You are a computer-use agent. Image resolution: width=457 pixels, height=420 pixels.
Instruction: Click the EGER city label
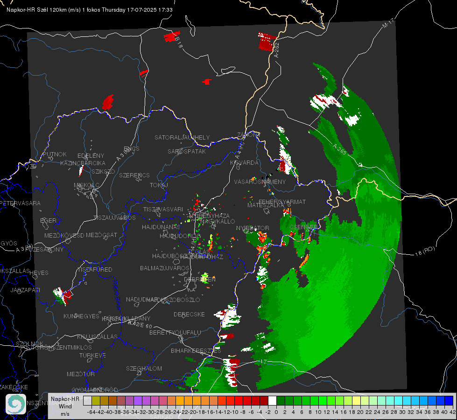tap(48, 220)
